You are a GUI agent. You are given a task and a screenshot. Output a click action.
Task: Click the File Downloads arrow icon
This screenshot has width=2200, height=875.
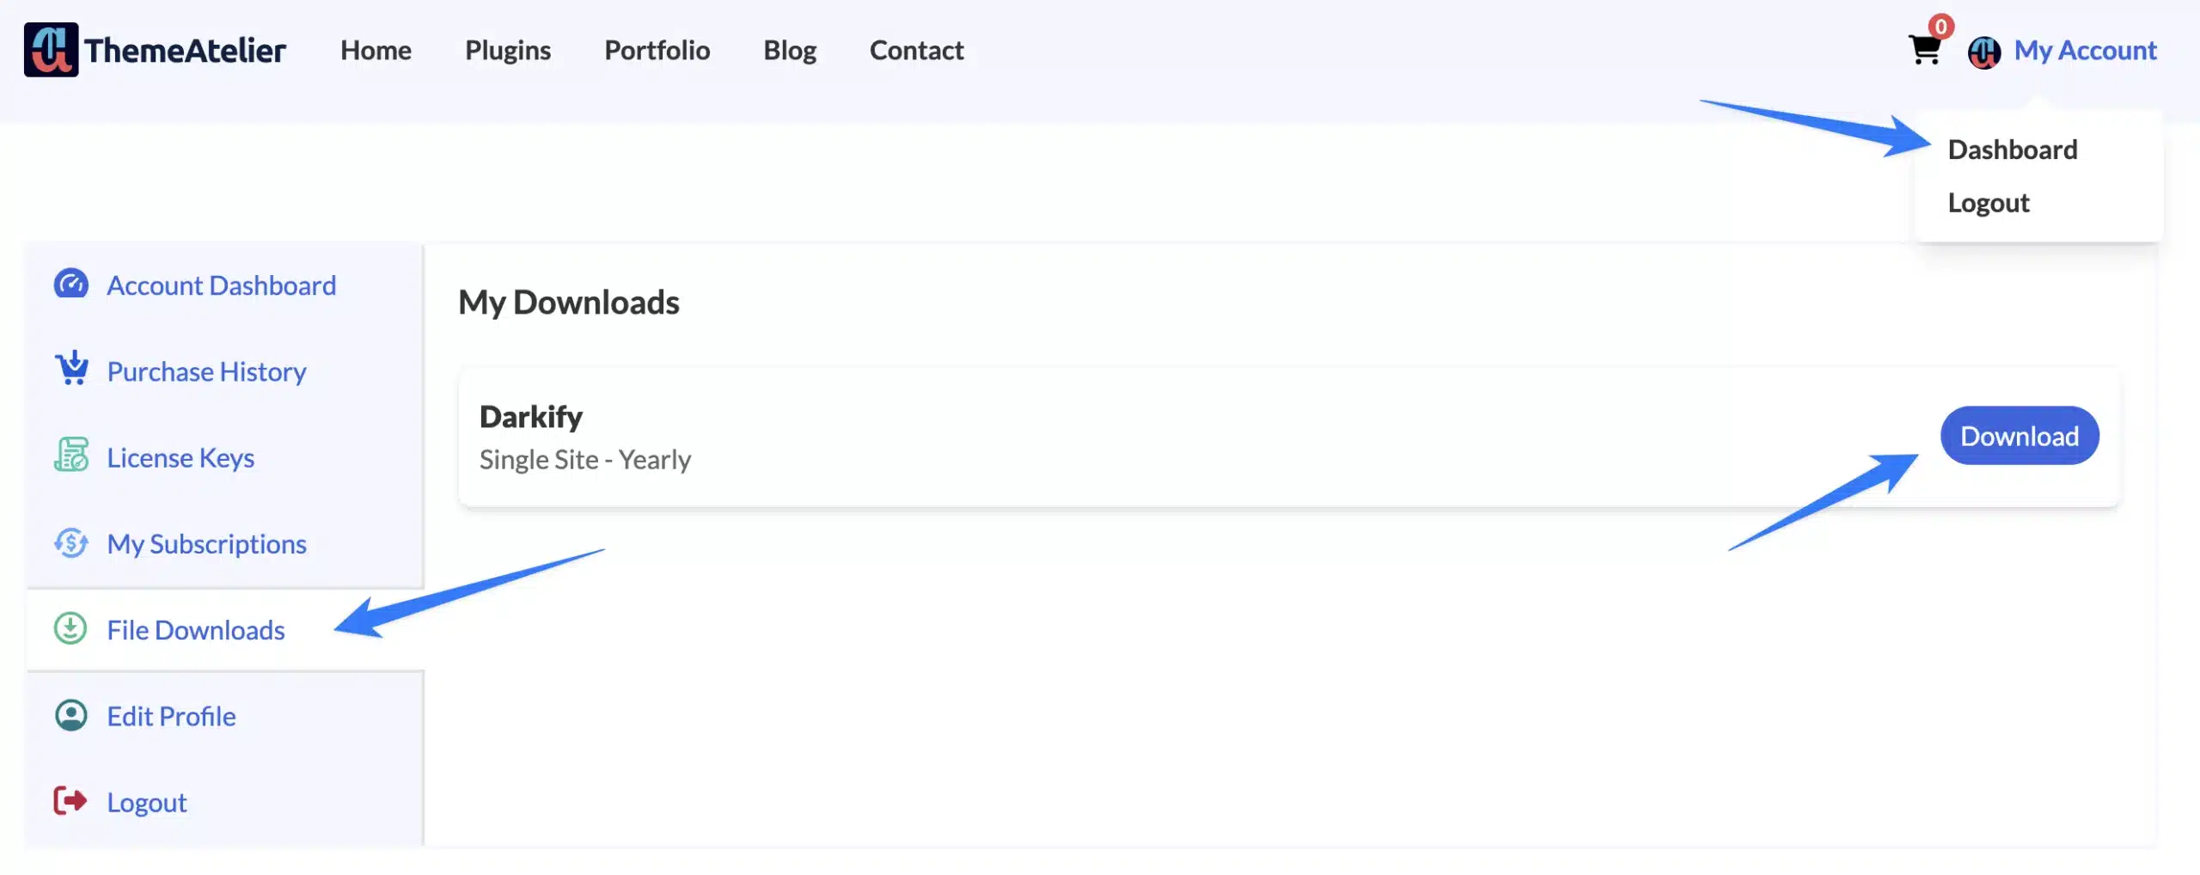[x=70, y=628]
